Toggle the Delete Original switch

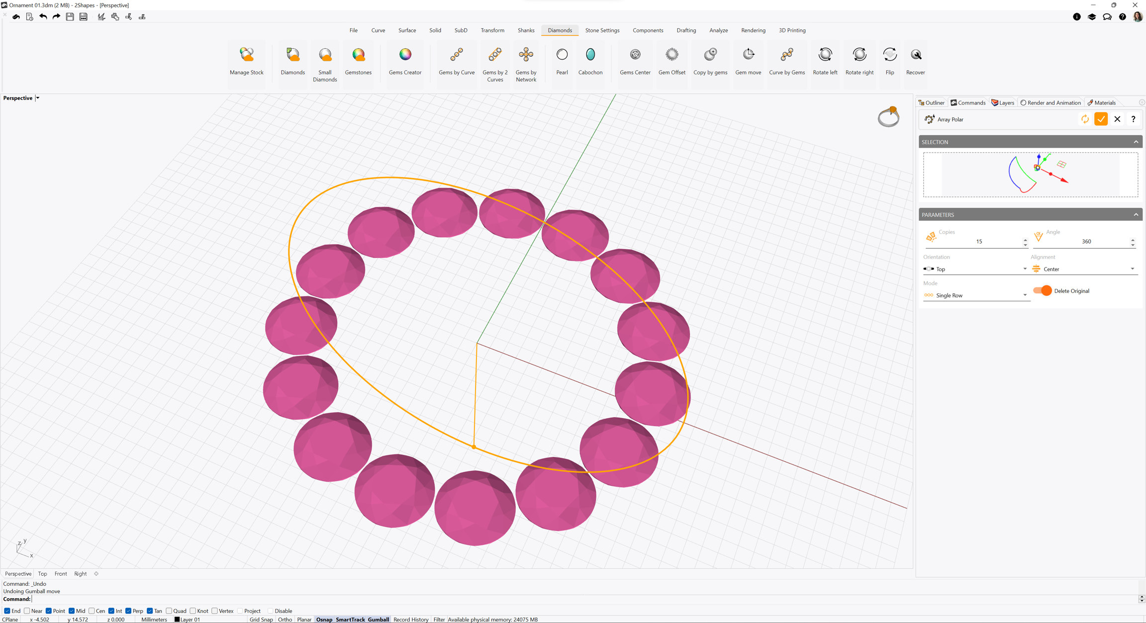click(x=1043, y=291)
